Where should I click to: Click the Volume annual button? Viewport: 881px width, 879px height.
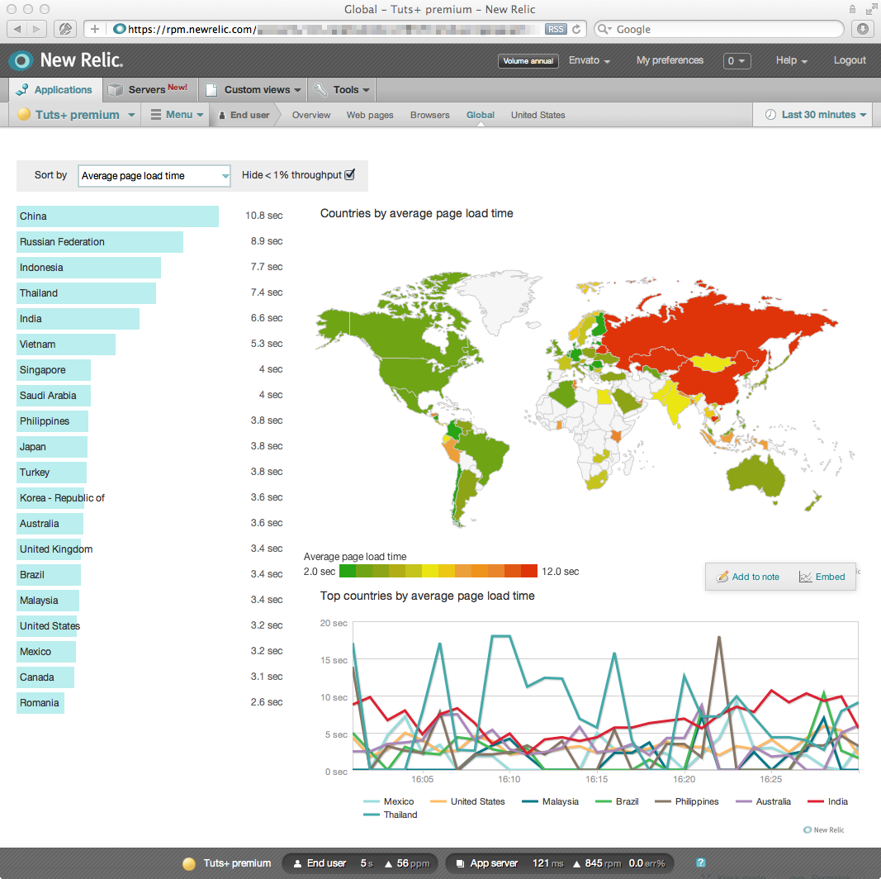pos(528,60)
